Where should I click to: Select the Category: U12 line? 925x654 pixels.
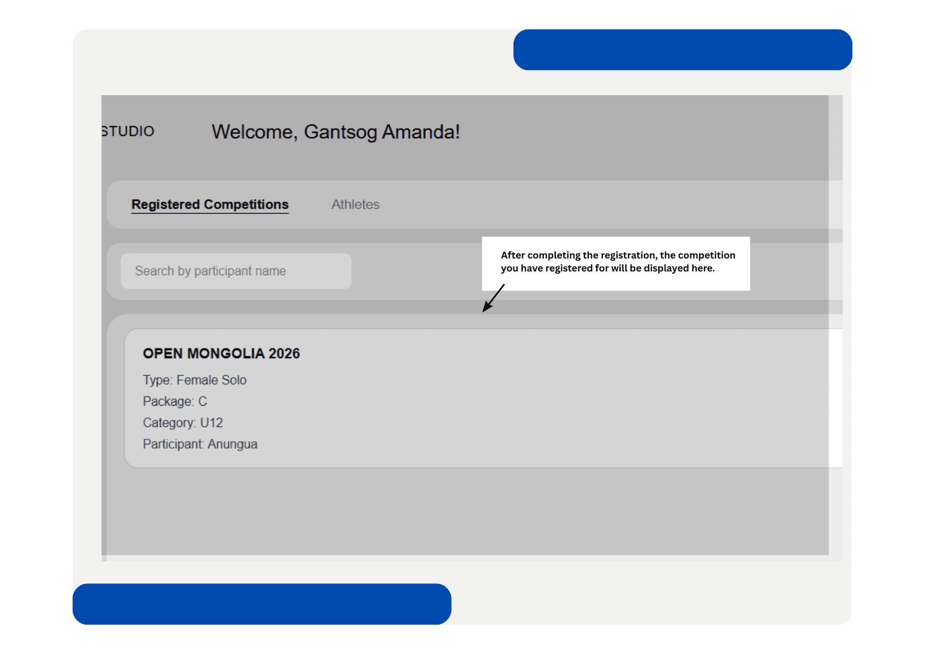(183, 423)
